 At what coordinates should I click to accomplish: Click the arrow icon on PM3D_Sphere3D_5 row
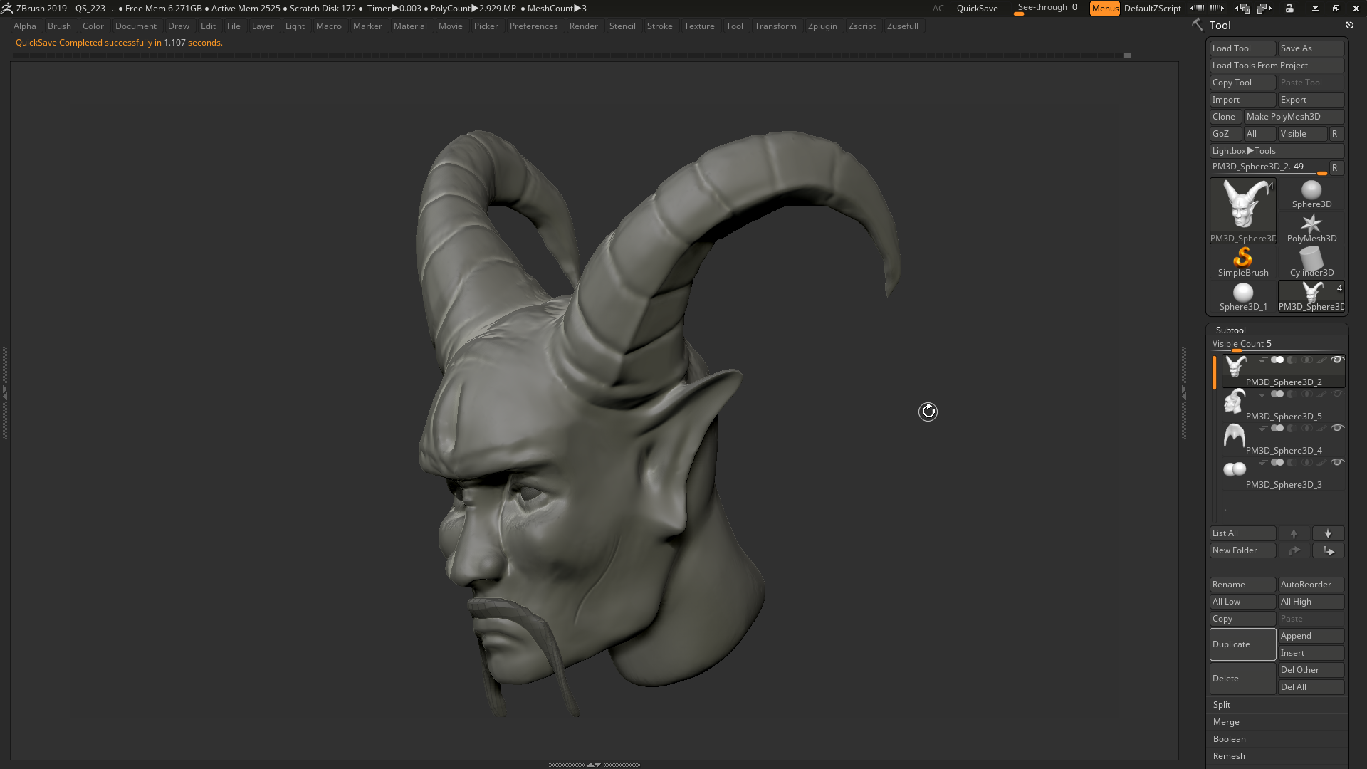click(1262, 394)
